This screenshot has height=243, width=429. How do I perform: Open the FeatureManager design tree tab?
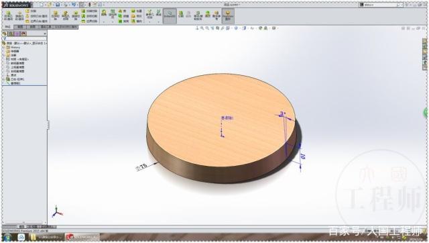coord(5,34)
